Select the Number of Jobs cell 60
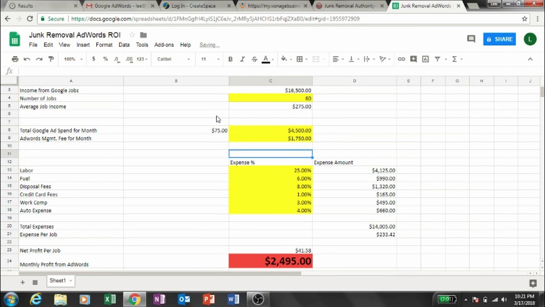This screenshot has height=307, width=545. point(270,98)
